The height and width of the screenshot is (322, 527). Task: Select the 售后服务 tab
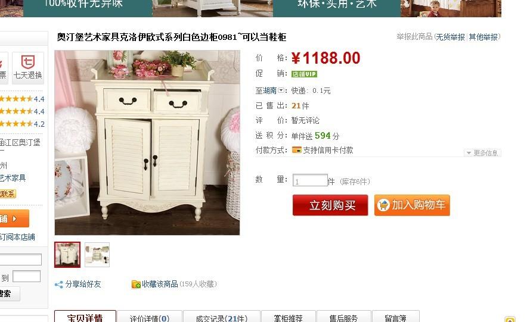pos(343,318)
